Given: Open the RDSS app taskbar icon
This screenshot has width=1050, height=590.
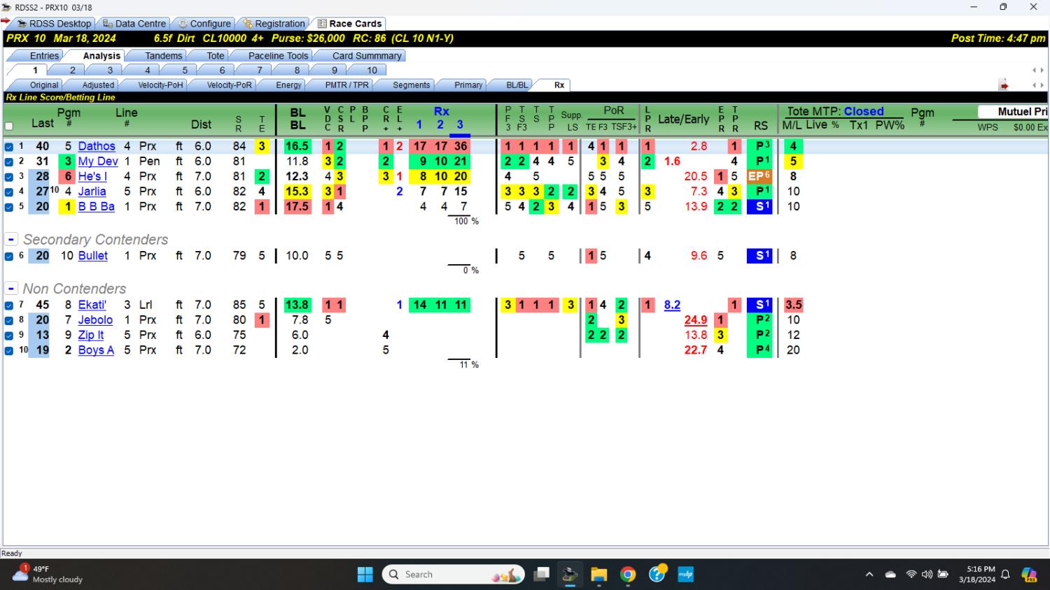Looking at the screenshot, I should click(570, 575).
